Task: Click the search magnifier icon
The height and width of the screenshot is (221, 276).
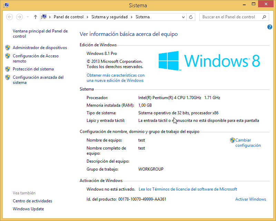Action: (264, 17)
